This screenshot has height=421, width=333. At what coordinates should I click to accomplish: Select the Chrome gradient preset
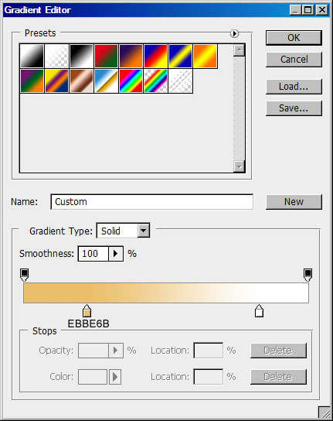point(106,80)
